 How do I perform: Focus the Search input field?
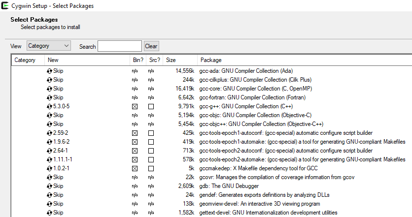click(x=120, y=46)
